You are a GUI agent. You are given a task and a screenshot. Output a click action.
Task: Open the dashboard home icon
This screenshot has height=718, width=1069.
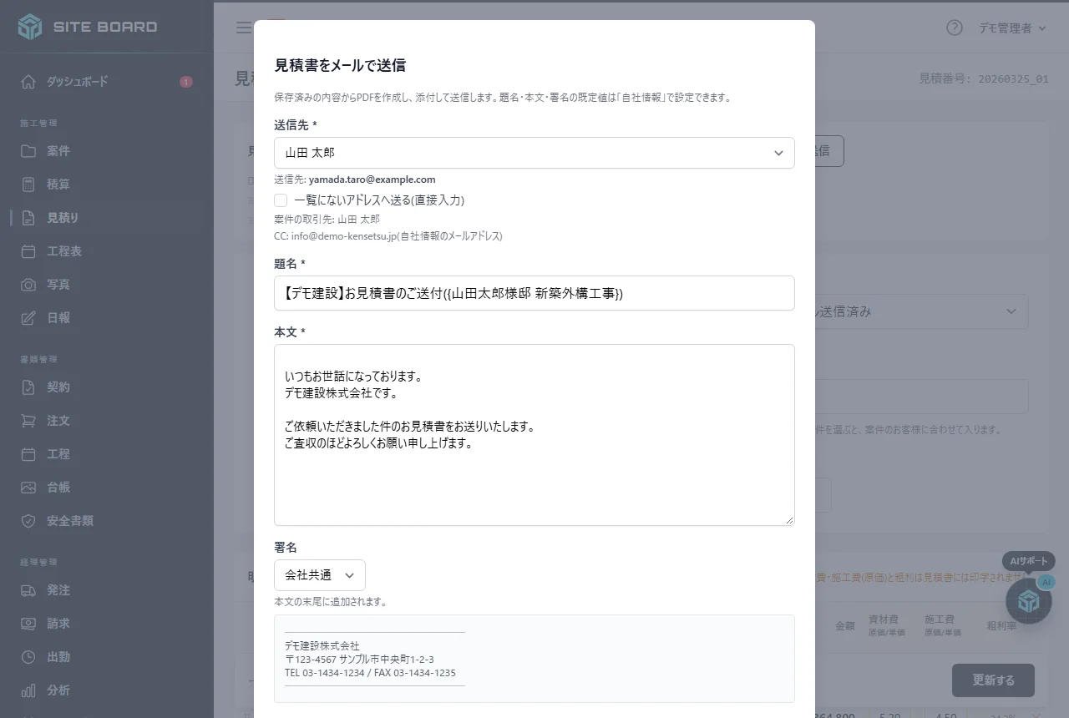[x=28, y=82]
